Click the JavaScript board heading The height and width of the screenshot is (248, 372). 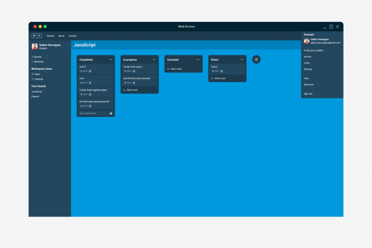(85, 45)
